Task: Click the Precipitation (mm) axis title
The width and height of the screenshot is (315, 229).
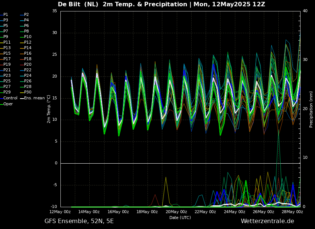Action: (311, 109)
